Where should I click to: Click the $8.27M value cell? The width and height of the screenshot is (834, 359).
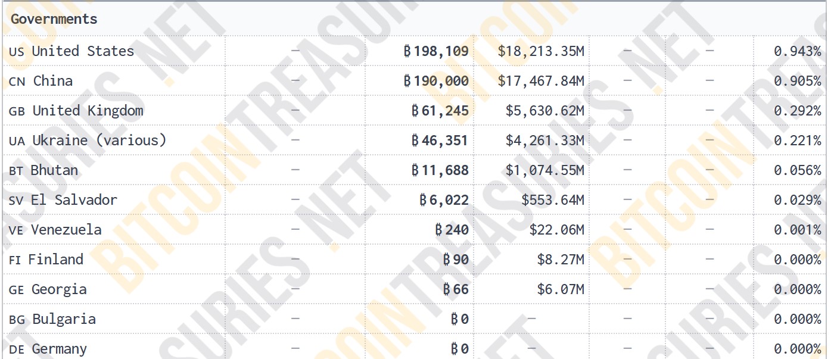point(561,260)
